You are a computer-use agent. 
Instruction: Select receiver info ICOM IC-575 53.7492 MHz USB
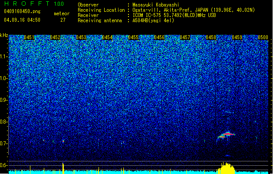[174, 15]
